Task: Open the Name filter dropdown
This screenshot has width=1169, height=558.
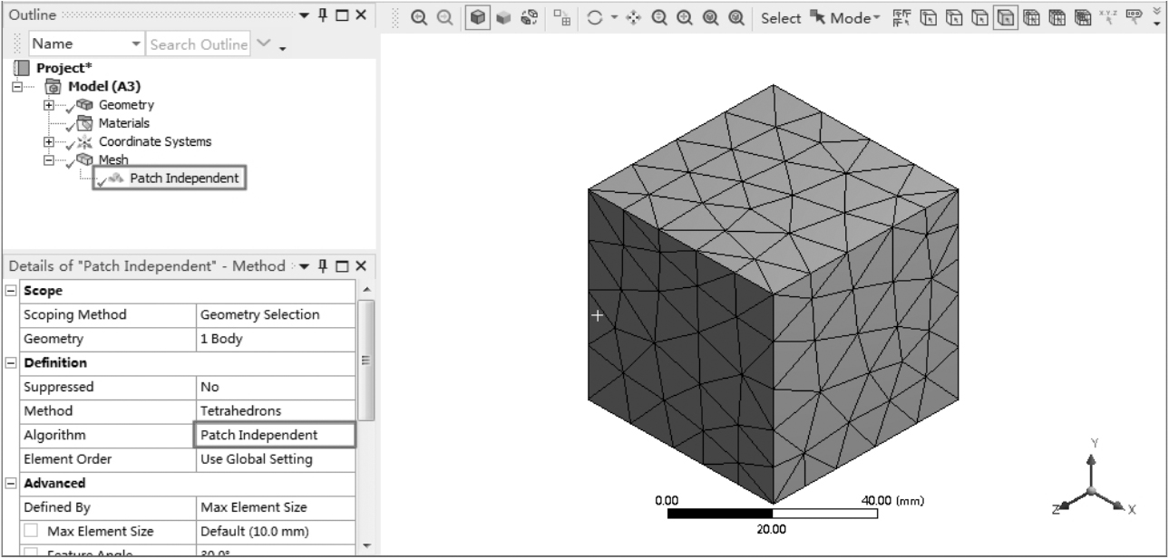Action: point(136,43)
